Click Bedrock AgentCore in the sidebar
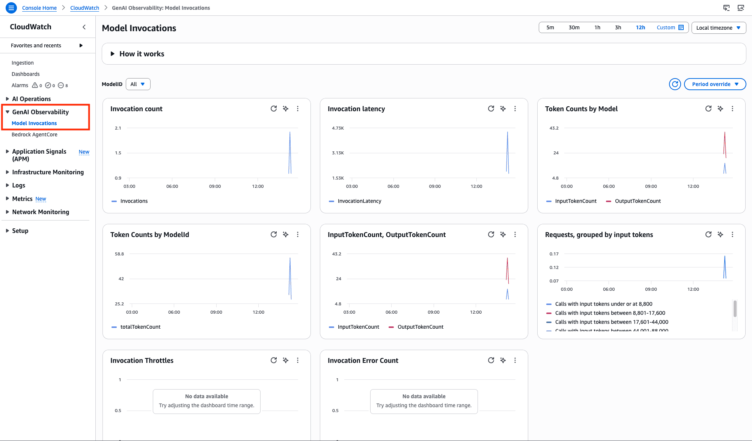The width and height of the screenshot is (752, 441). pos(35,134)
